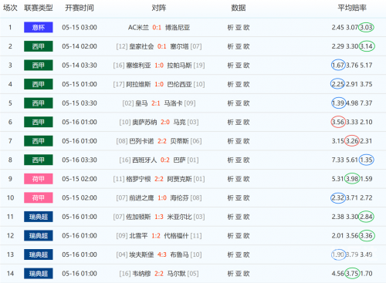Select team name 阿拉维斯

138,84
